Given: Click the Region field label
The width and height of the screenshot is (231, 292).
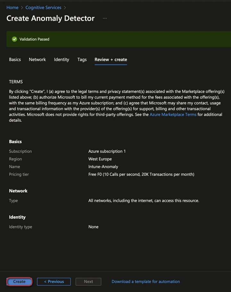Looking at the screenshot, I should [x=15, y=159].
